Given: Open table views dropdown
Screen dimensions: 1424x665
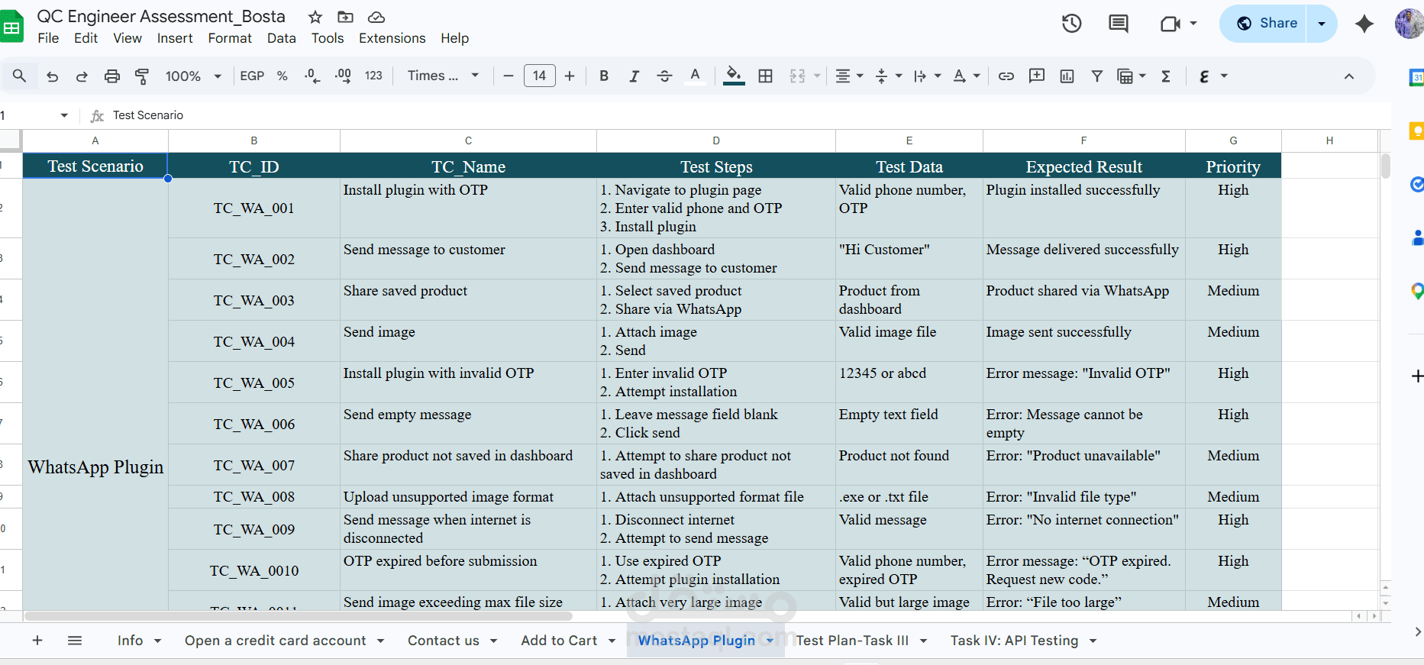Looking at the screenshot, I should 1132,76.
